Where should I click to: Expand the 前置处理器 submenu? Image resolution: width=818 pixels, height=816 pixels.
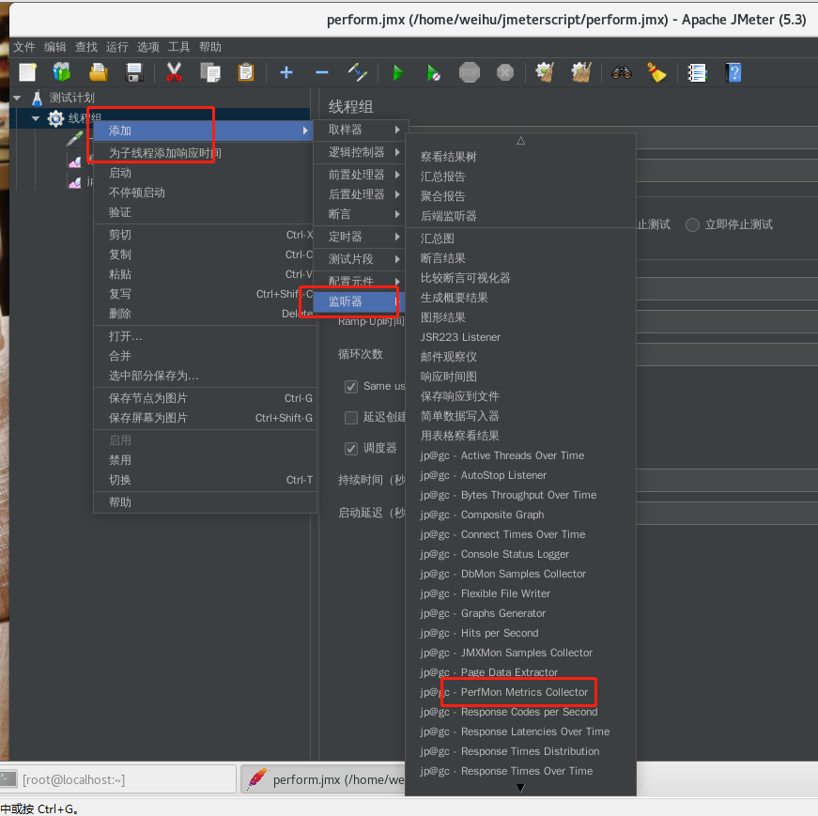361,175
